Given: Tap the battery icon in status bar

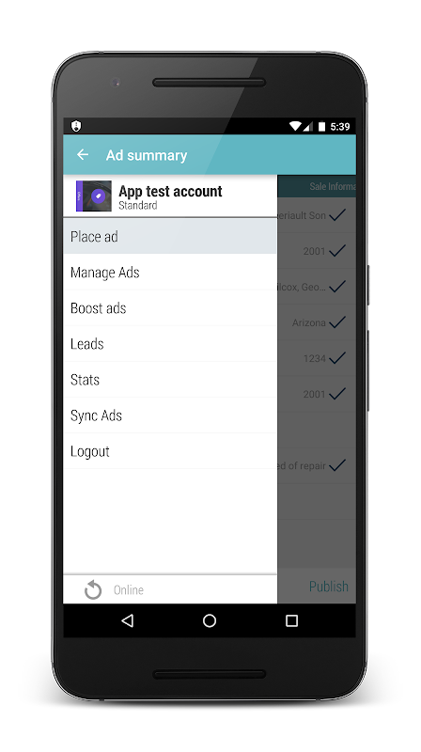Looking at the screenshot, I should point(321,127).
